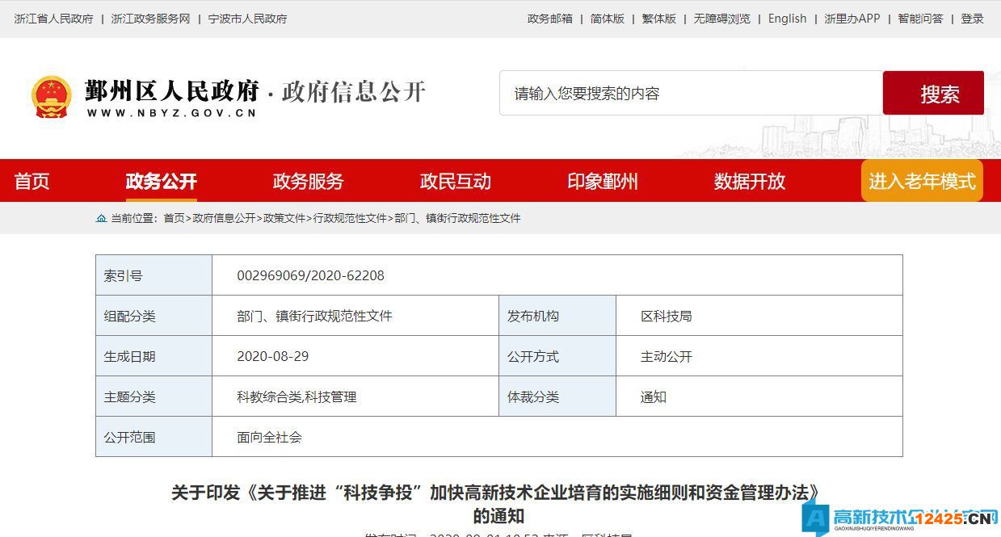This screenshot has height=537, width=1001.
Task: Click the national emblem logo icon
Action: (x=52, y=97)
